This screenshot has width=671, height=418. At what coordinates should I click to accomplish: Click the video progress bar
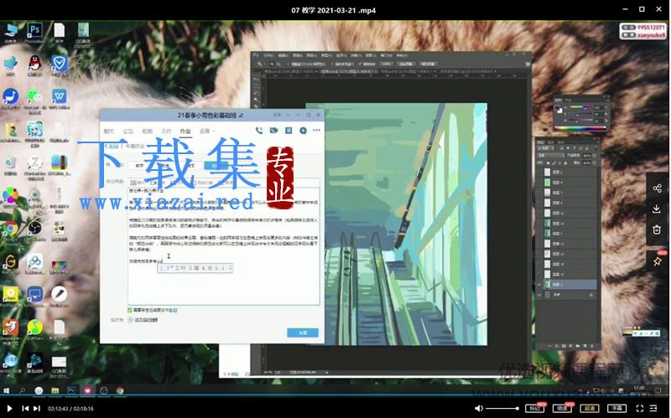click(335, 395)
